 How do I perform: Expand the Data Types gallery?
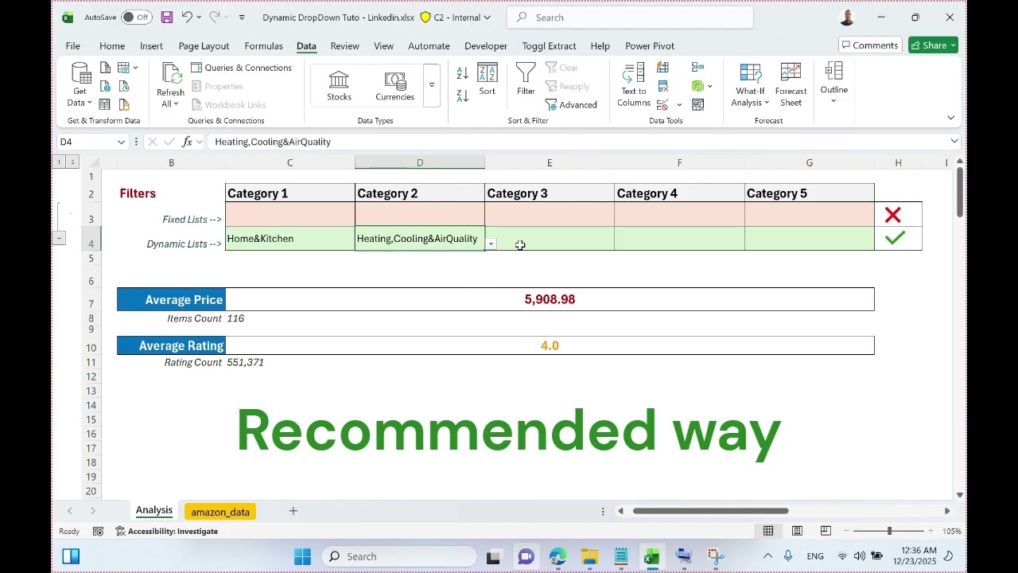pyautogui.click(x=432, y=86)
